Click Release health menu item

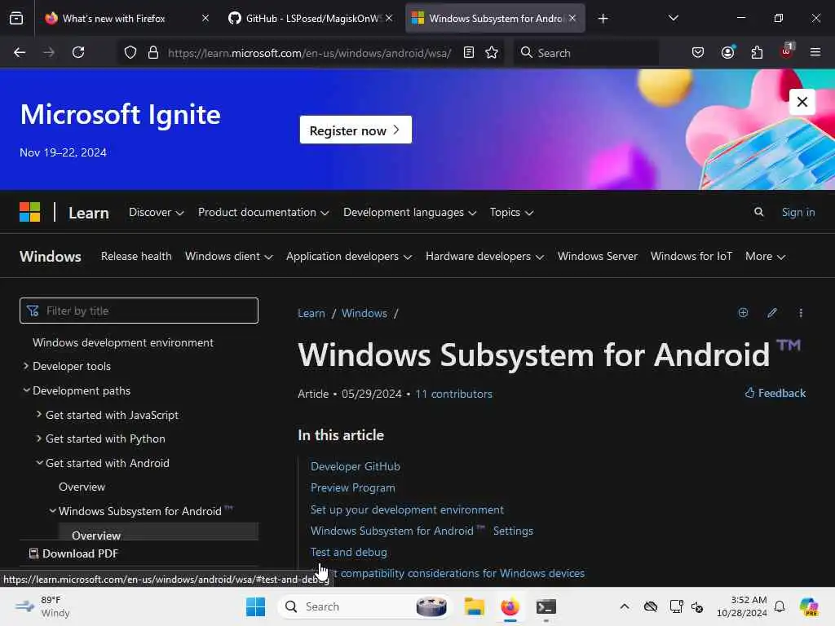136,257
